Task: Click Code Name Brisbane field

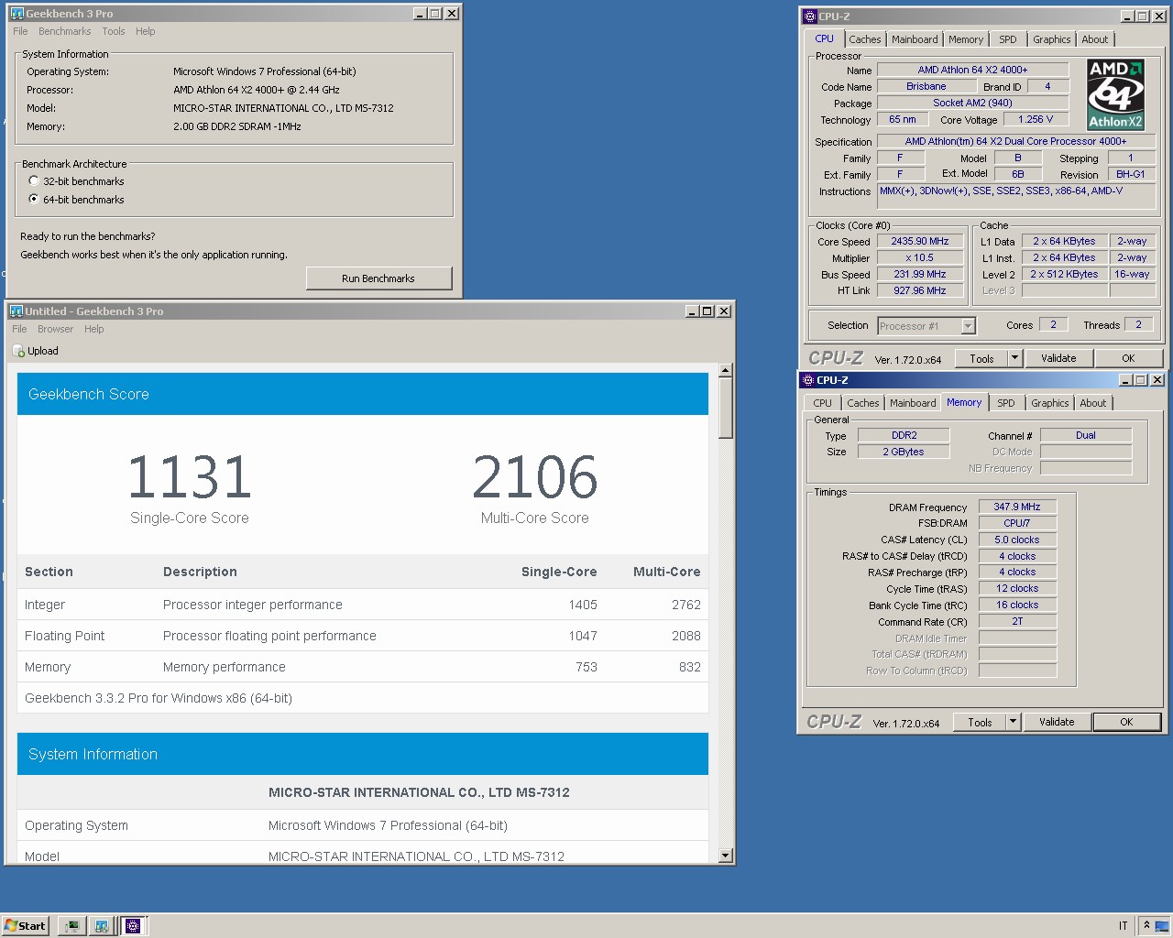Action: [926, 86]
